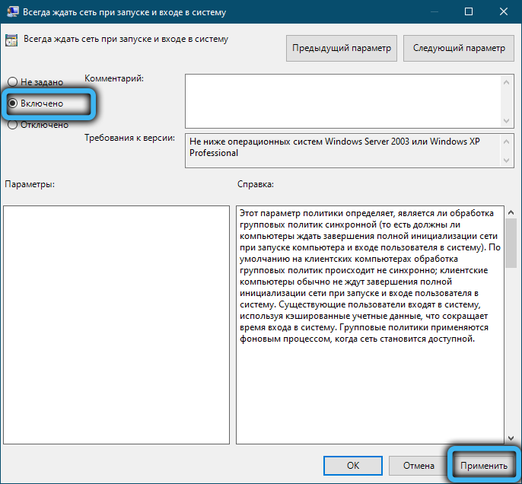Image resolution: width=522 pixels, height=484 pixels.
Task: Select the "Не задано" radio button
Action: point(12,81)
